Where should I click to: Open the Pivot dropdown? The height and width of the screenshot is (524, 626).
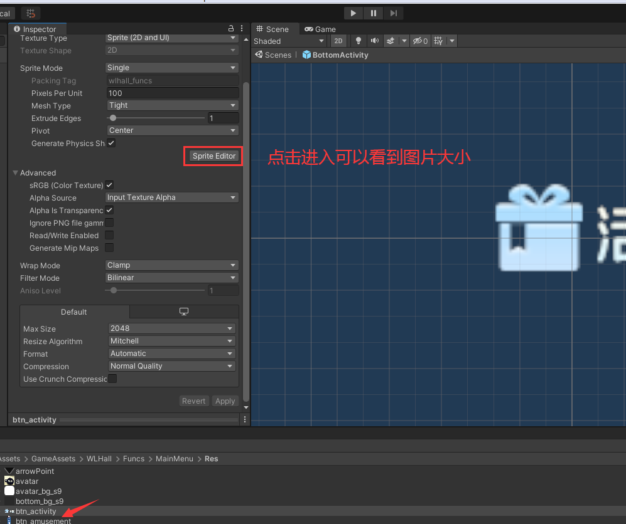tap(173, 130)
